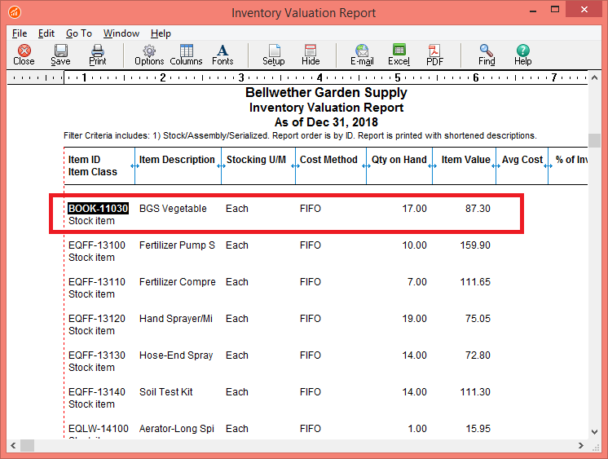Viewport: 608px width, 459px height.
Task: Open the Columns settings icon
Action: pyautogui.click(x=186, y=55)
